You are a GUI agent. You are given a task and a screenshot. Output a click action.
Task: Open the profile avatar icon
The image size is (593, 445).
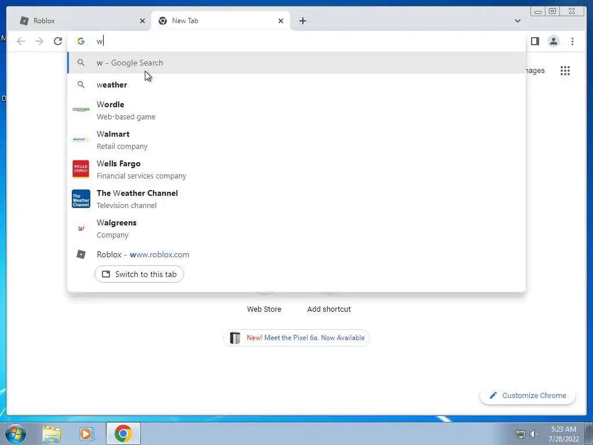coord(553,41)
